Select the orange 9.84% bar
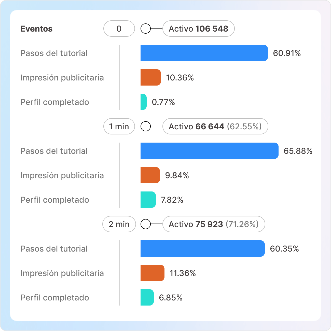 click(x=150, y=175)
